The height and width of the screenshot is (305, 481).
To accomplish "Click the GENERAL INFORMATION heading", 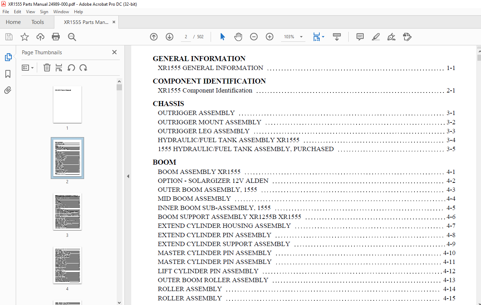I will (x=199, y=59).
